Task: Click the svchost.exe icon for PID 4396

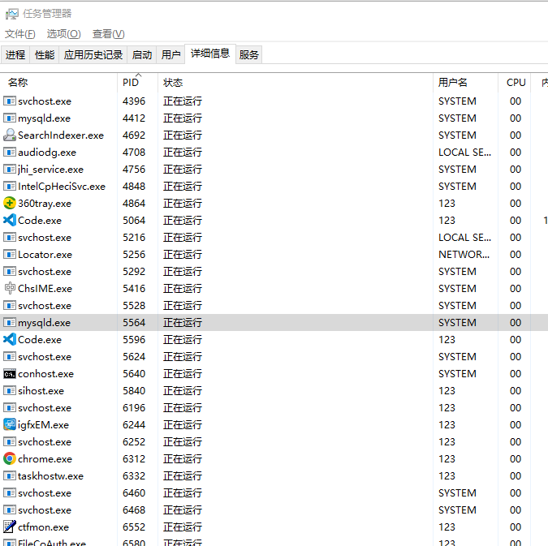Action: [x=10, y=101]
